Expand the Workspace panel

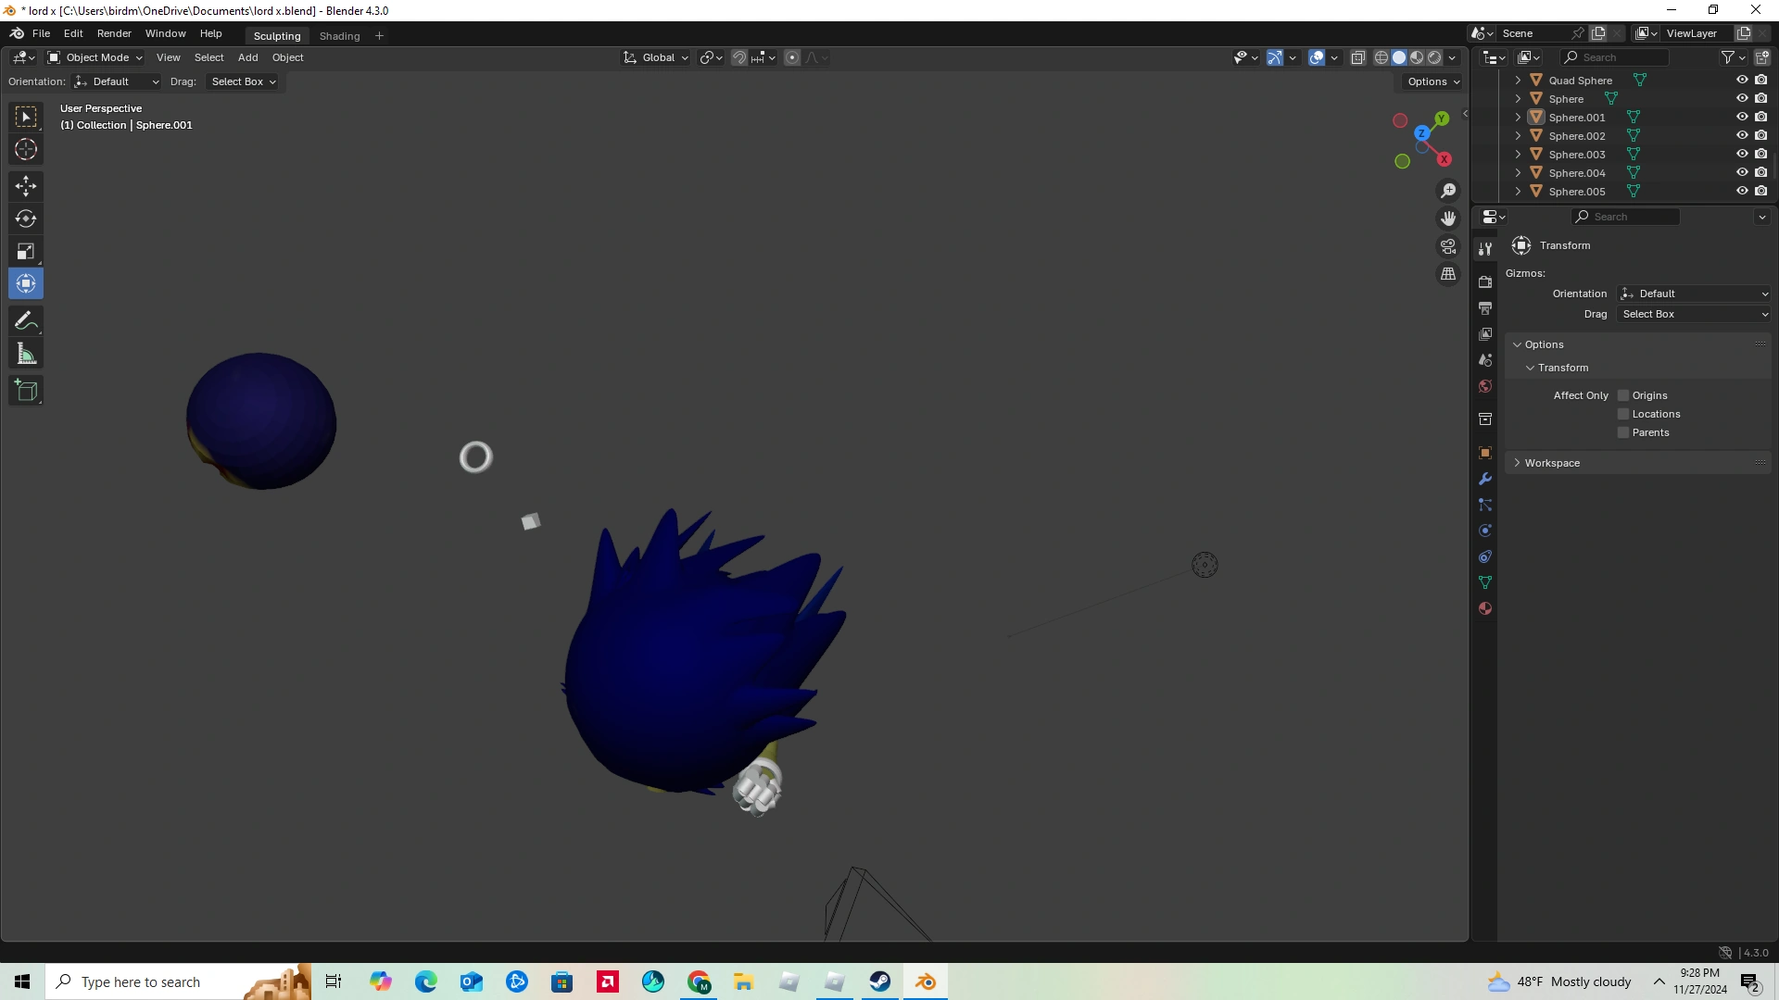point(1552,463)
